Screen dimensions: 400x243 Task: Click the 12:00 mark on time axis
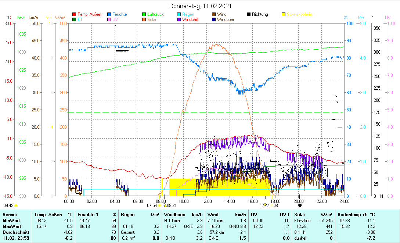coord(207,201)
